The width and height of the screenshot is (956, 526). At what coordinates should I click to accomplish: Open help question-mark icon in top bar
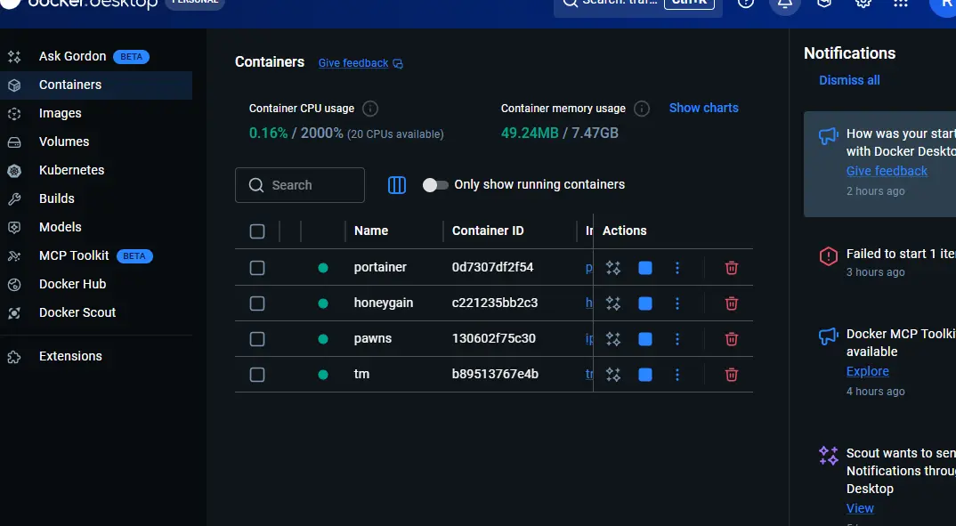point(746,3)
